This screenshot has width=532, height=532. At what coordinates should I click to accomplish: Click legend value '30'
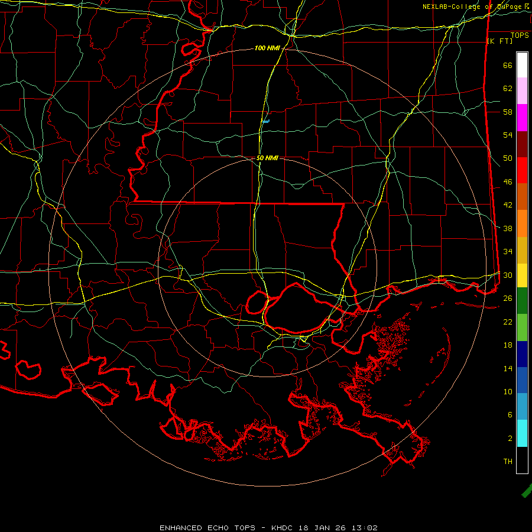tap(508, 275)
